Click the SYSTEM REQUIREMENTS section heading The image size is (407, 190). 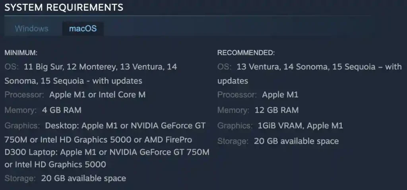64,7
